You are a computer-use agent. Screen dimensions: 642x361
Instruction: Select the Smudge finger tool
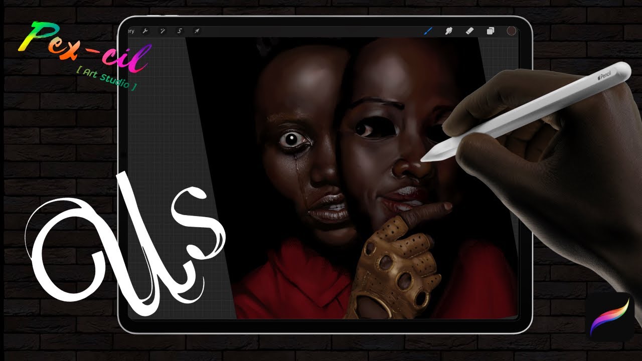(449, 31)
